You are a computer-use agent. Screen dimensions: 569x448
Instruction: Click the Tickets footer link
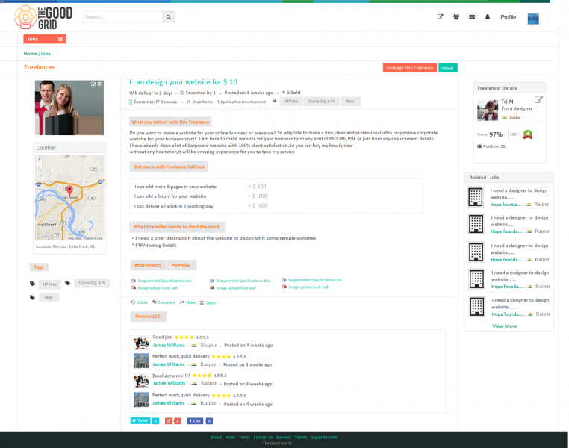point(300,437)
